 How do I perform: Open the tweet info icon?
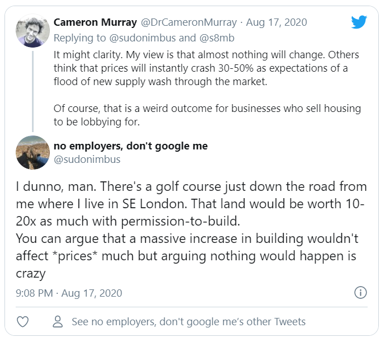tap(361, 293)
